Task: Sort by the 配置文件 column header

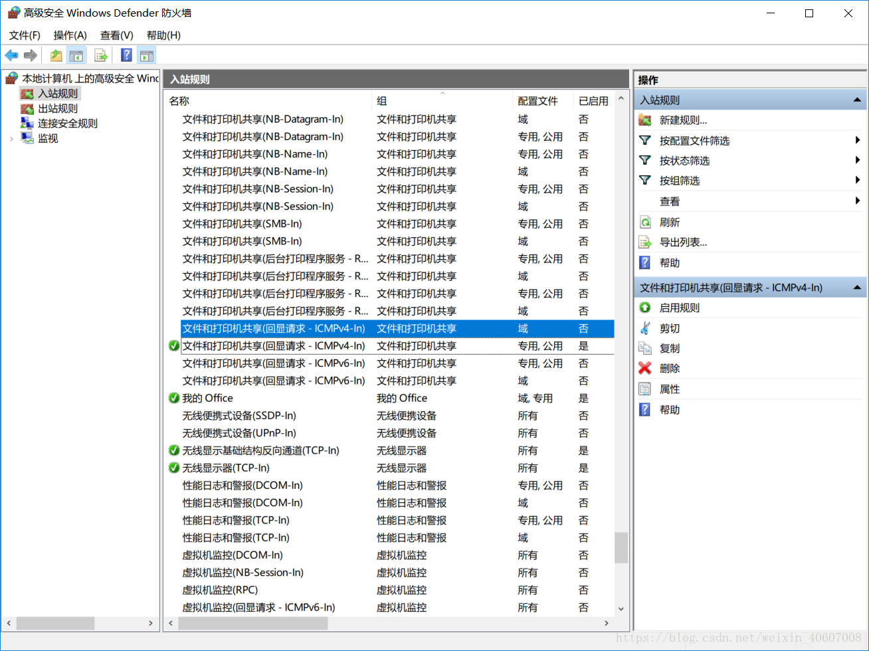Action: (x=543, y=101)
